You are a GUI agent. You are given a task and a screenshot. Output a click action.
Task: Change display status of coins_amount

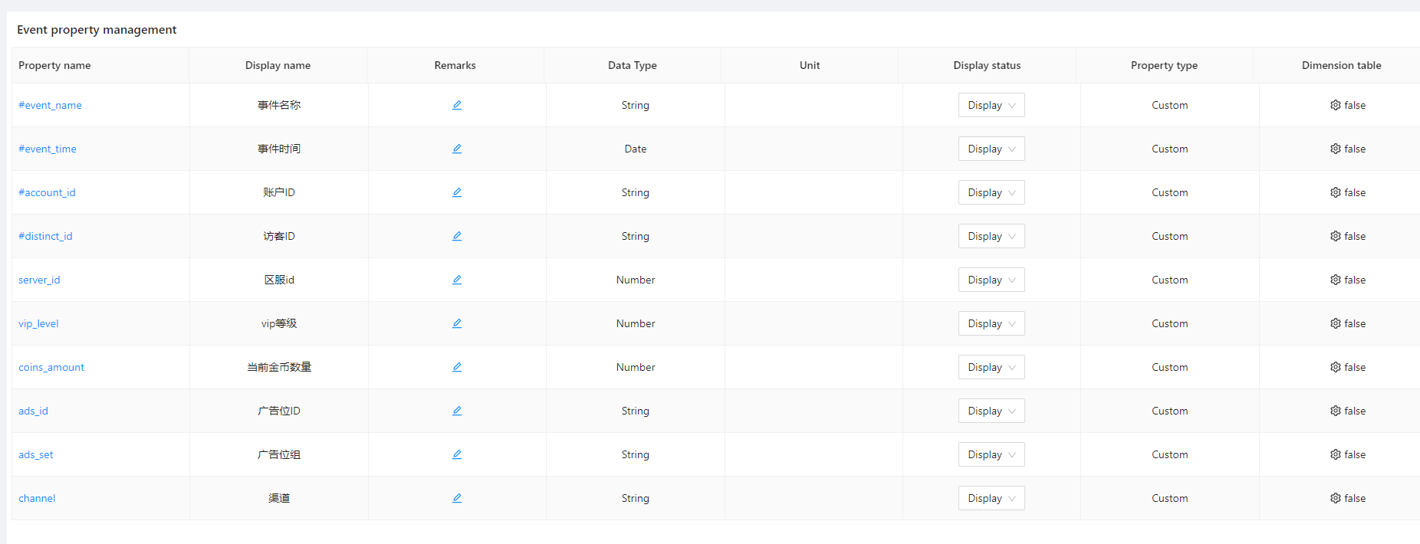click(991, 367)
